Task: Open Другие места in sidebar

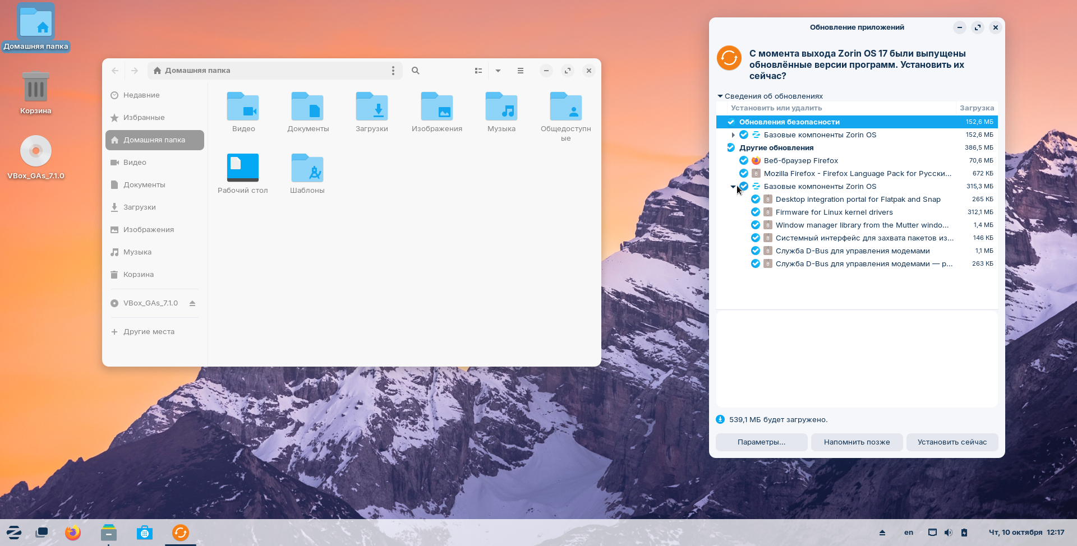Action: 155,332
